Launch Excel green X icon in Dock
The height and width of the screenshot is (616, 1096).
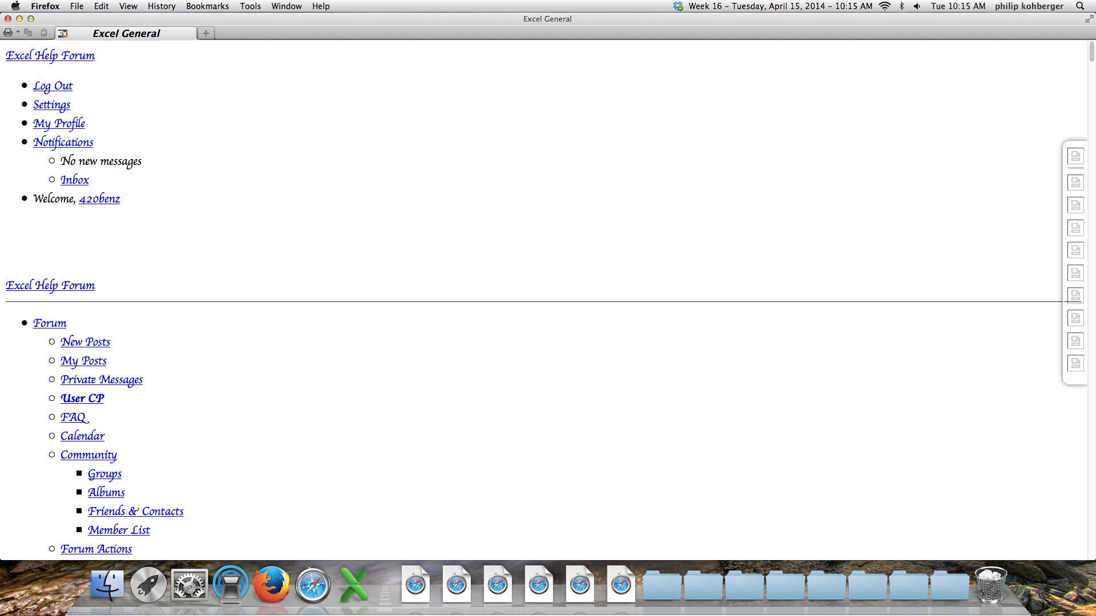pos(354,585)
